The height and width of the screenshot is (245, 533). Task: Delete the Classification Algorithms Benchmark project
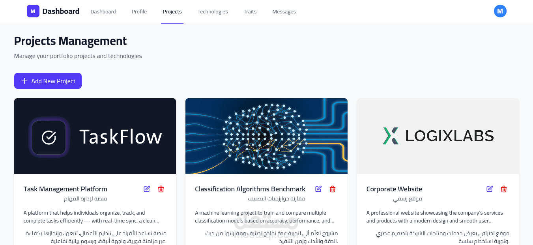coord(333,189)
